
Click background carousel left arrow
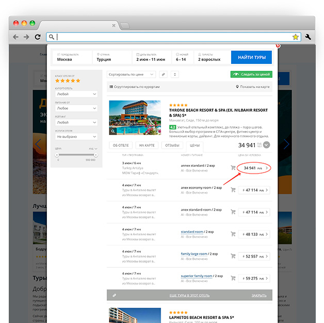coord(38,144)
